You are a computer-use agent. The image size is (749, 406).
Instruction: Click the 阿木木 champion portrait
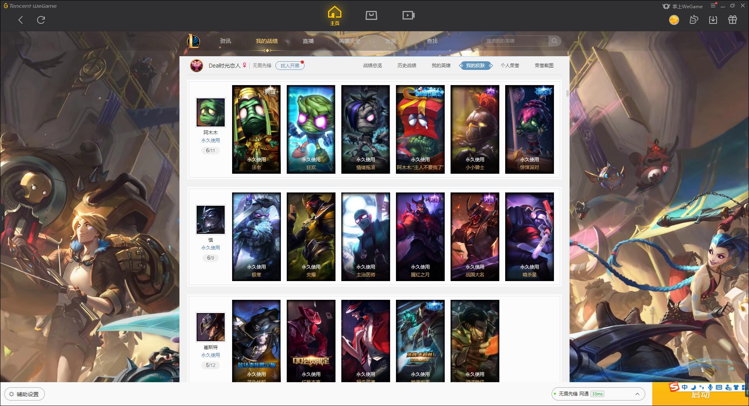tap(211, 112)
